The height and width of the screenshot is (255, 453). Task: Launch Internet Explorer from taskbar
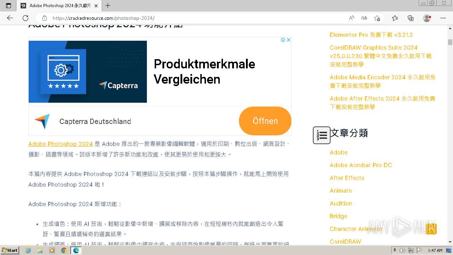(x=28, y=250)
